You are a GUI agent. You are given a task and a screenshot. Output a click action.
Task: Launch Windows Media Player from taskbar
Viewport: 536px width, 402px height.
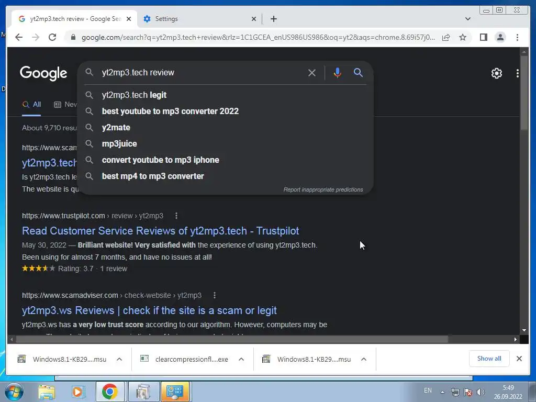tap(78, 392)
